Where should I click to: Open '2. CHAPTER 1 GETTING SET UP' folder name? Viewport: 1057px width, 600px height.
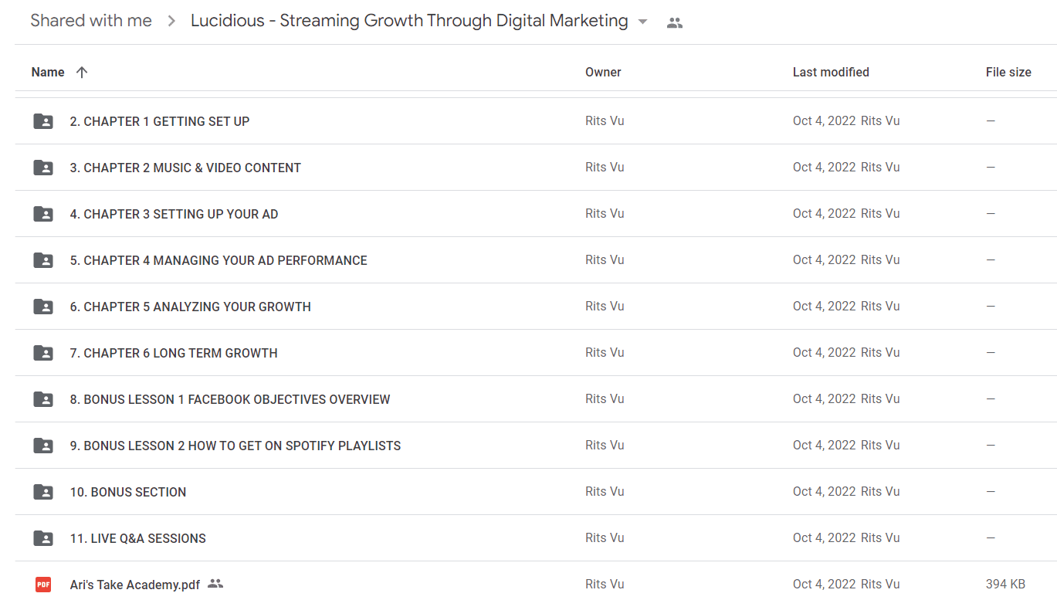point(160,121)
